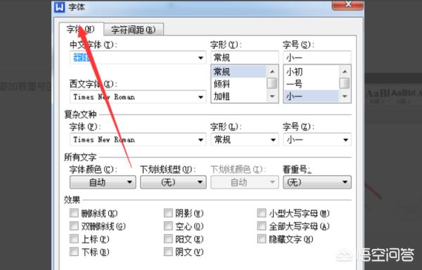The width and height of the screenshot is (422, 270).
Task: Enable the 阴影 checkbox
Action: [x=168, y=213]
